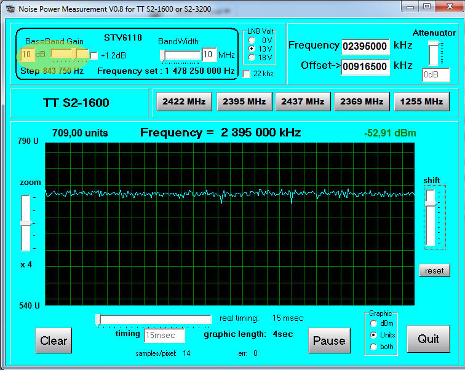The image size is (465, 370).
Task: Tune to the 2422 MHz preset
Action: point(184,101)
